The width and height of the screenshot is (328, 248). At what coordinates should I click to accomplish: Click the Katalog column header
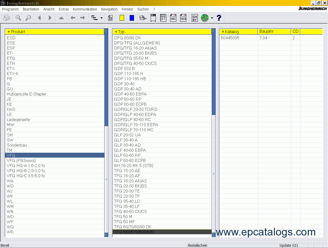pyautogui.click(x=238, y=32)
